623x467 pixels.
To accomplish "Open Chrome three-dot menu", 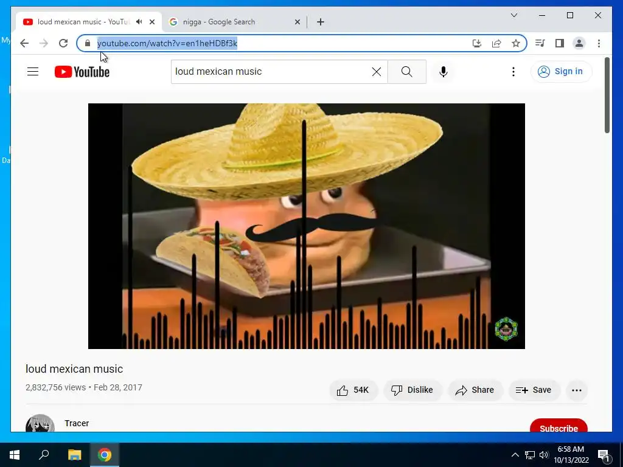I will (x=599, y=43).
